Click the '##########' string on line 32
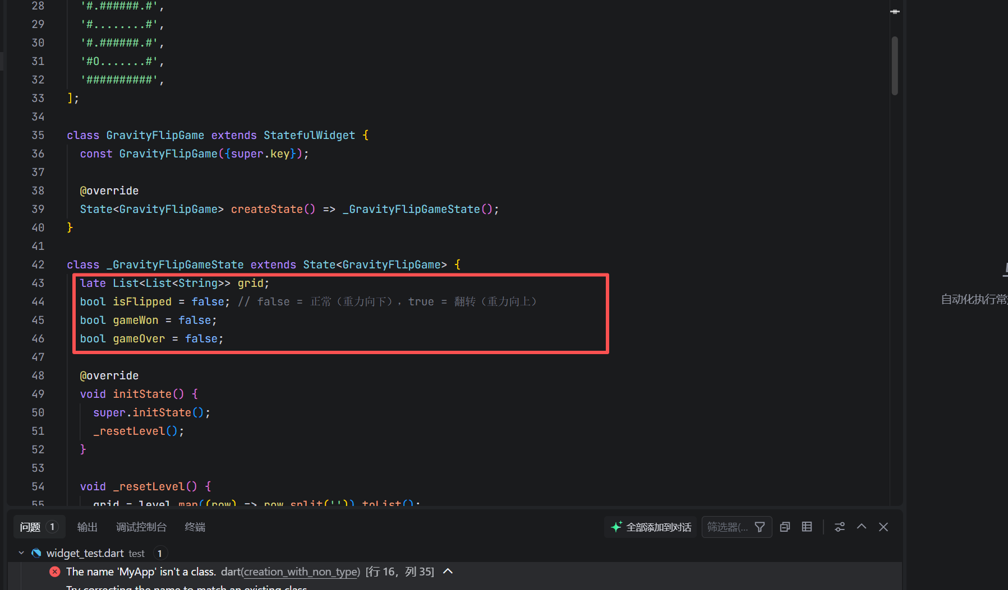Viewport: 1008px width, 590px height. tap(119, 80)
